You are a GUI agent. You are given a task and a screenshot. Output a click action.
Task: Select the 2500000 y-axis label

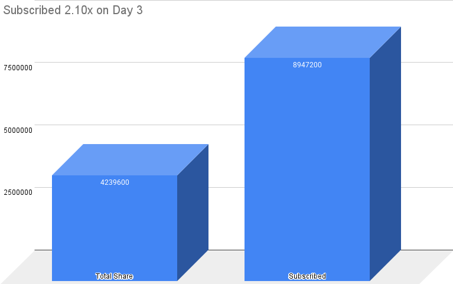pos(17,192)
